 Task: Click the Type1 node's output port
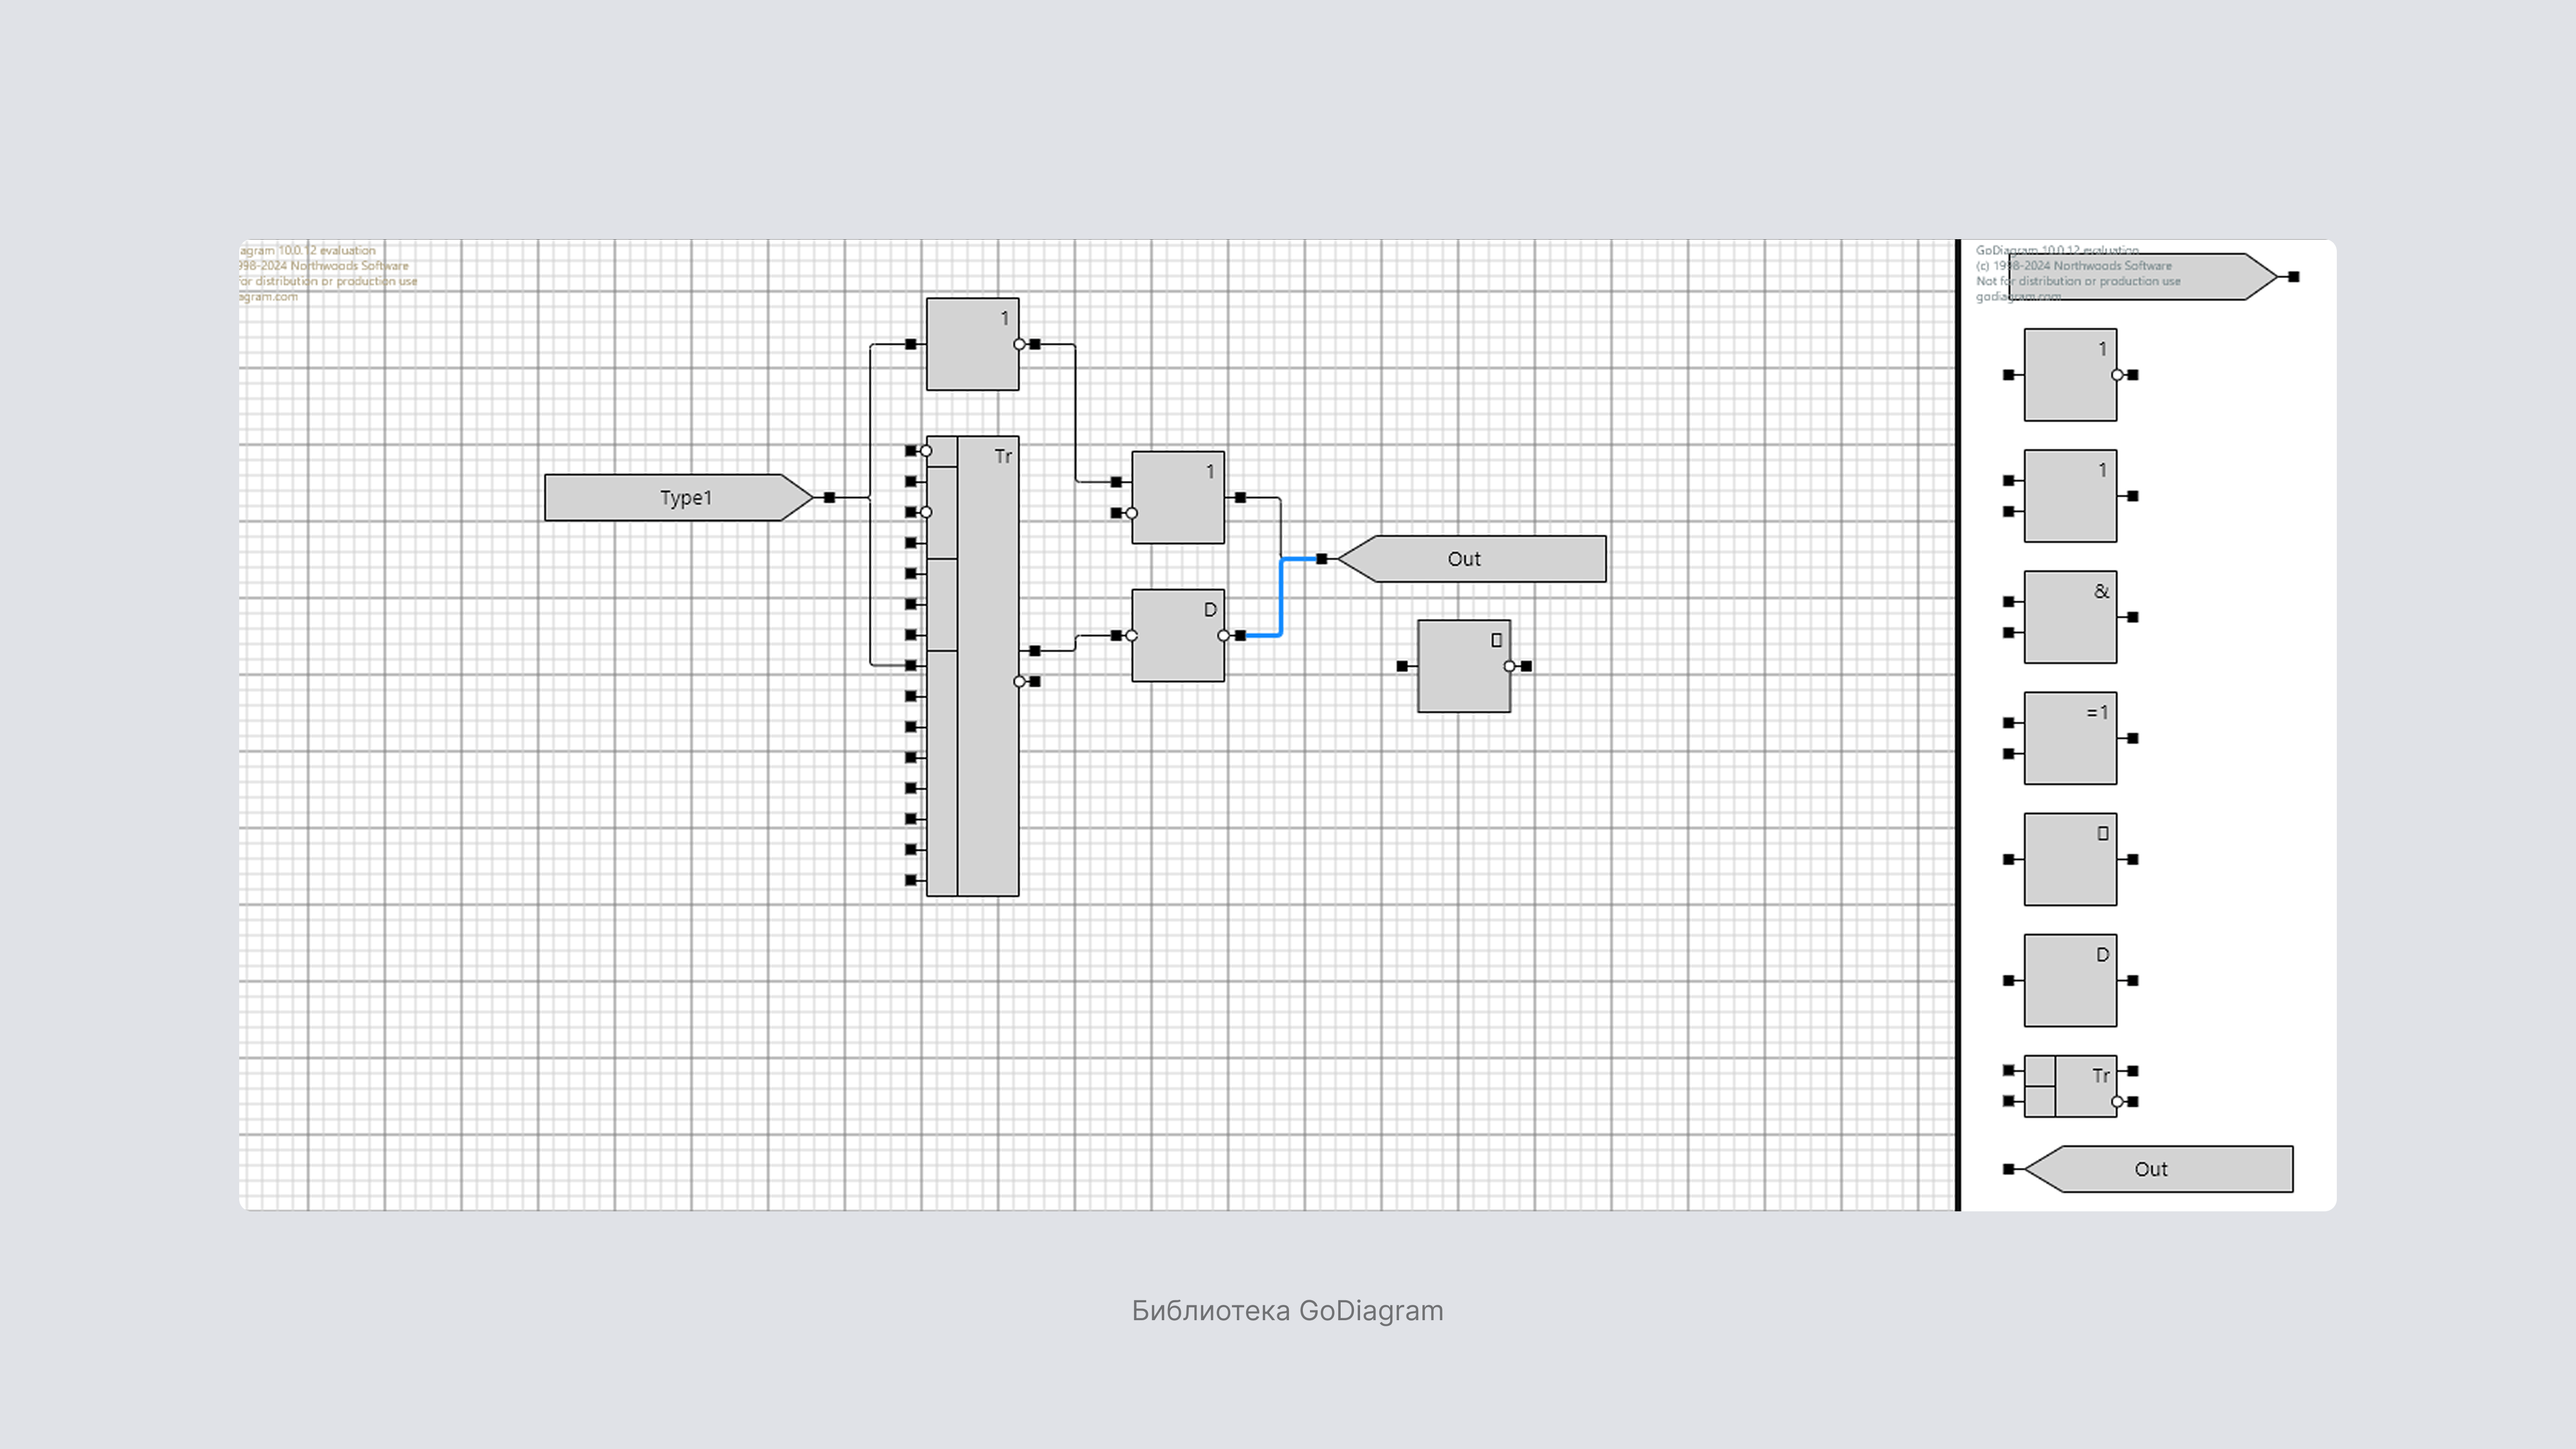click(x=829, y=497)
